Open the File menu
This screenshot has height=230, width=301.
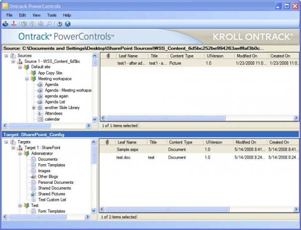point(9,15)
